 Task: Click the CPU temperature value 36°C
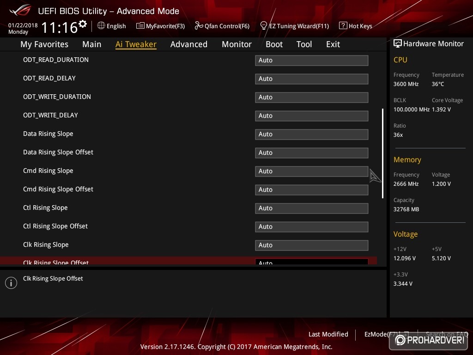pos(438,84)
